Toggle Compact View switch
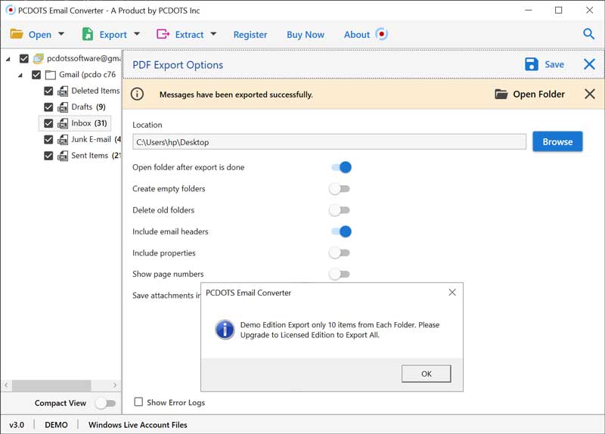The width and height of the screenshot is (605, 434). click(x=106, y=403)
